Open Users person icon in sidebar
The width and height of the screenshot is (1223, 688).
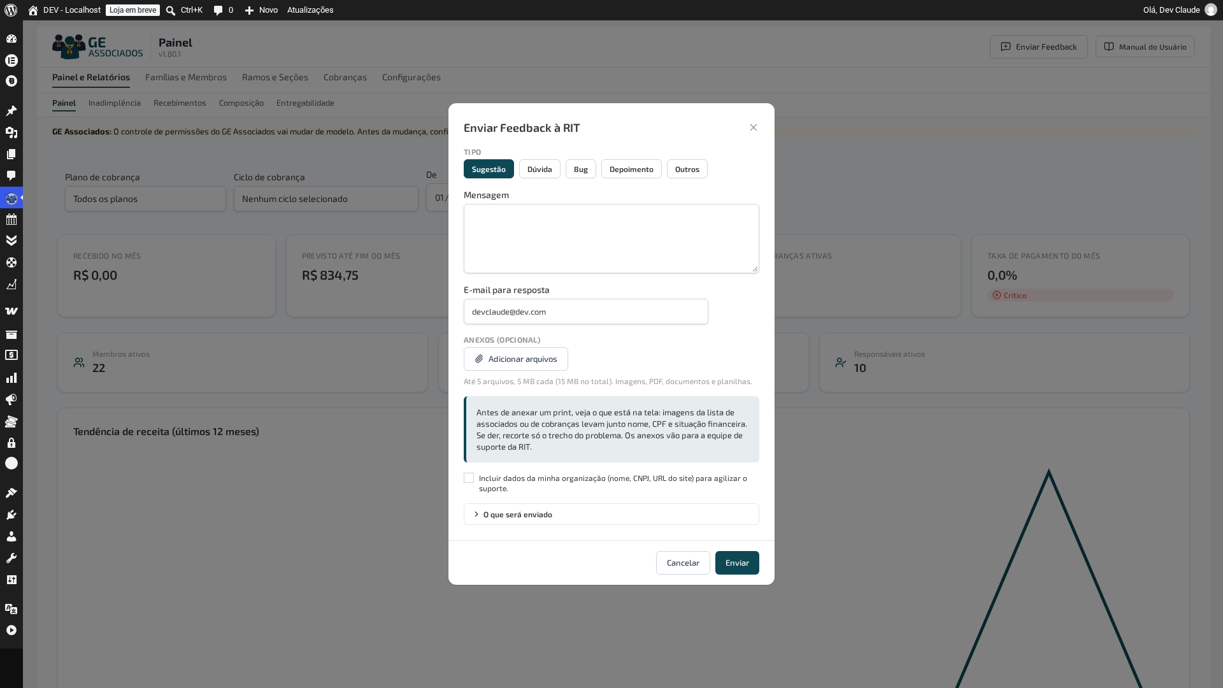point(11,536)
